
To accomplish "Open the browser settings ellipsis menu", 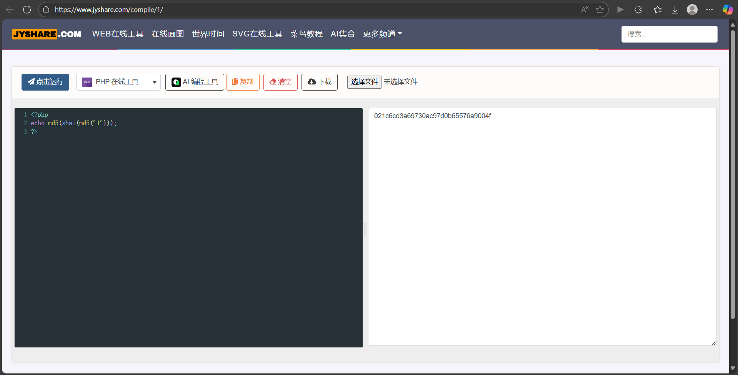I will [x=710, y=9].
